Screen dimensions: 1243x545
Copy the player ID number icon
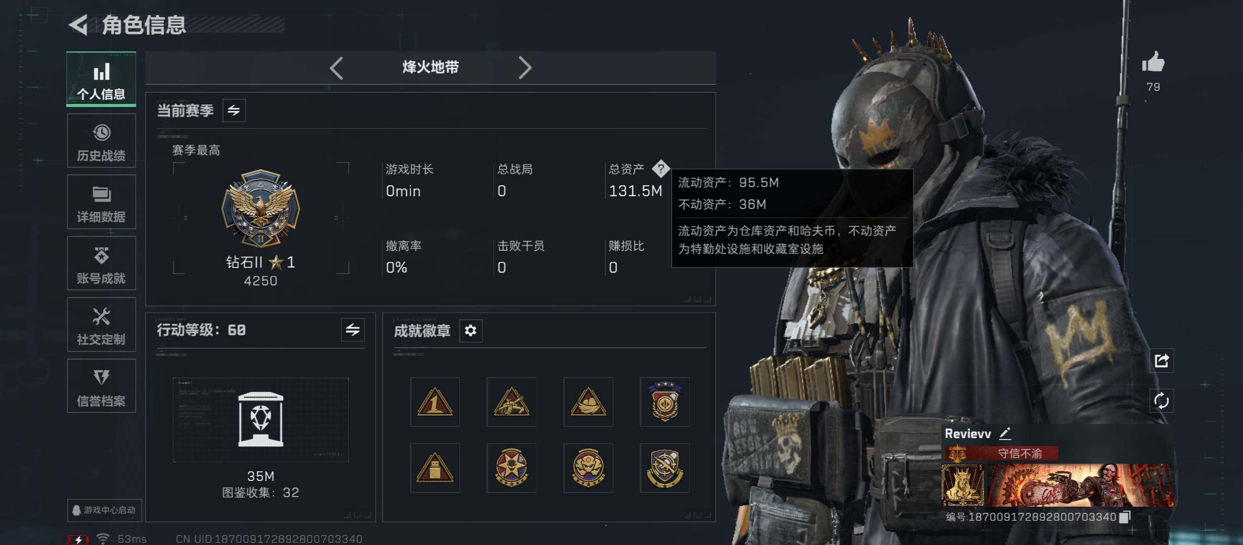click(1125, 517)
